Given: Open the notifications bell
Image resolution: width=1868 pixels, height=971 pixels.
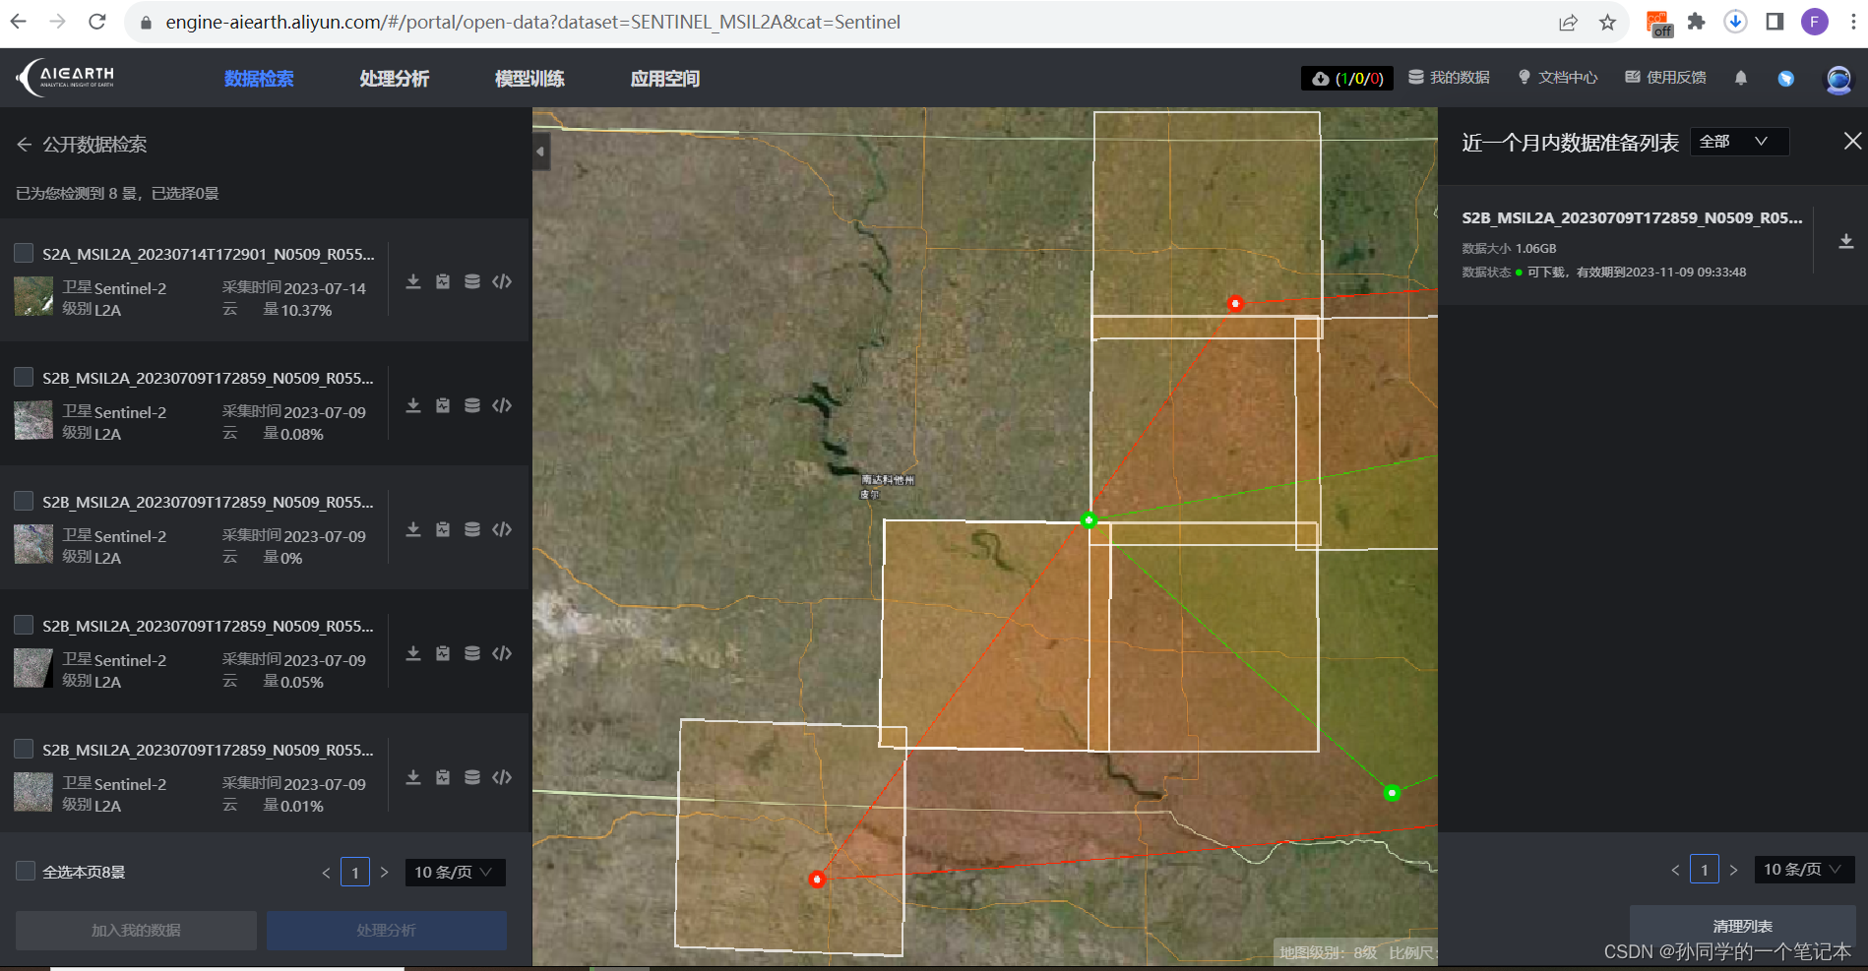Looking at the screenshot, I should [x=1741, y=78].
